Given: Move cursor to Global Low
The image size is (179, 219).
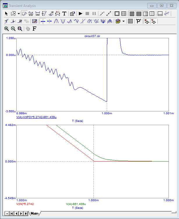Looking at the screenshot, I should click(x=96, y=21).
